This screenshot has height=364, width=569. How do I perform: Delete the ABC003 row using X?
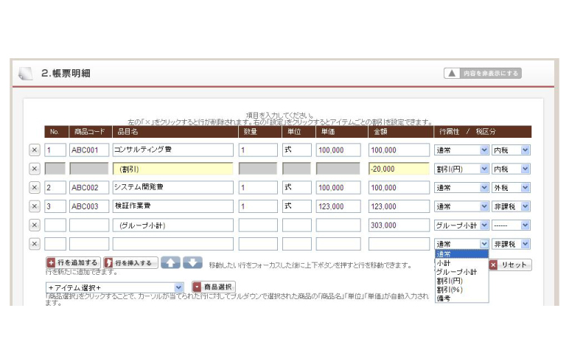click(35, 206)
